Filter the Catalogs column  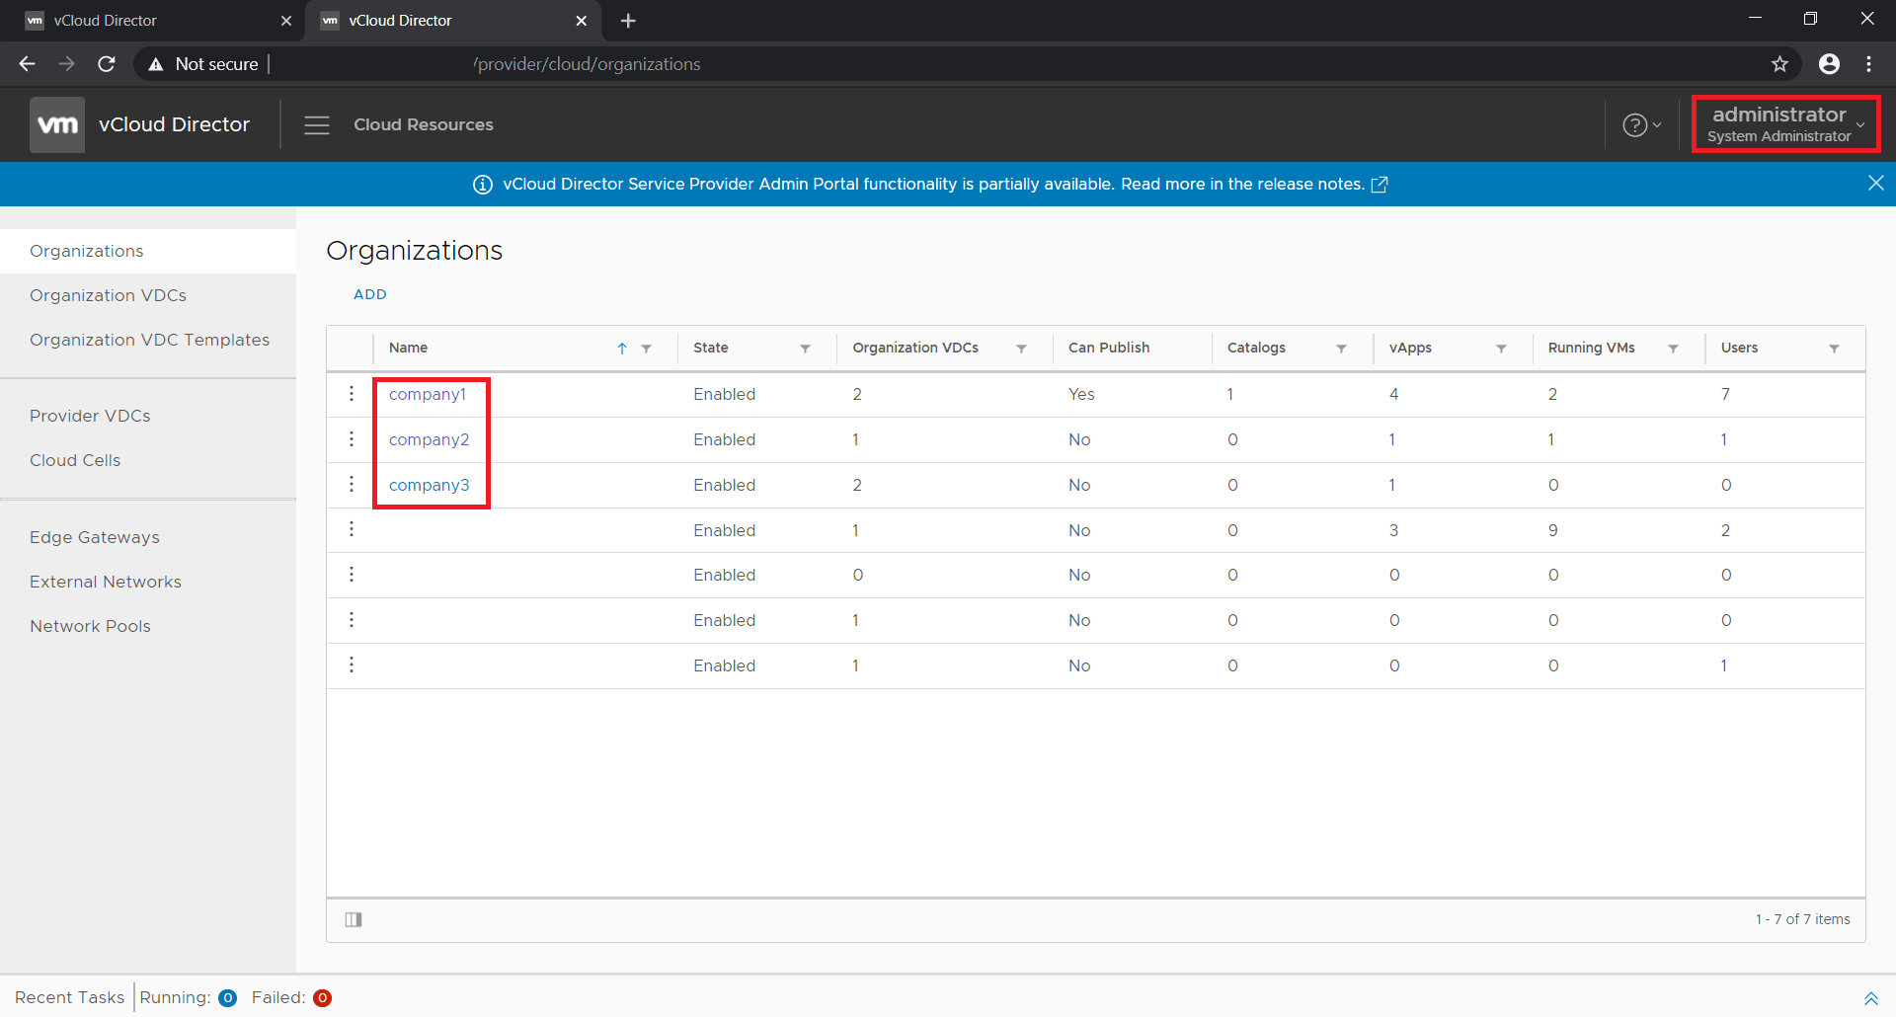(x=1342, y=349)
